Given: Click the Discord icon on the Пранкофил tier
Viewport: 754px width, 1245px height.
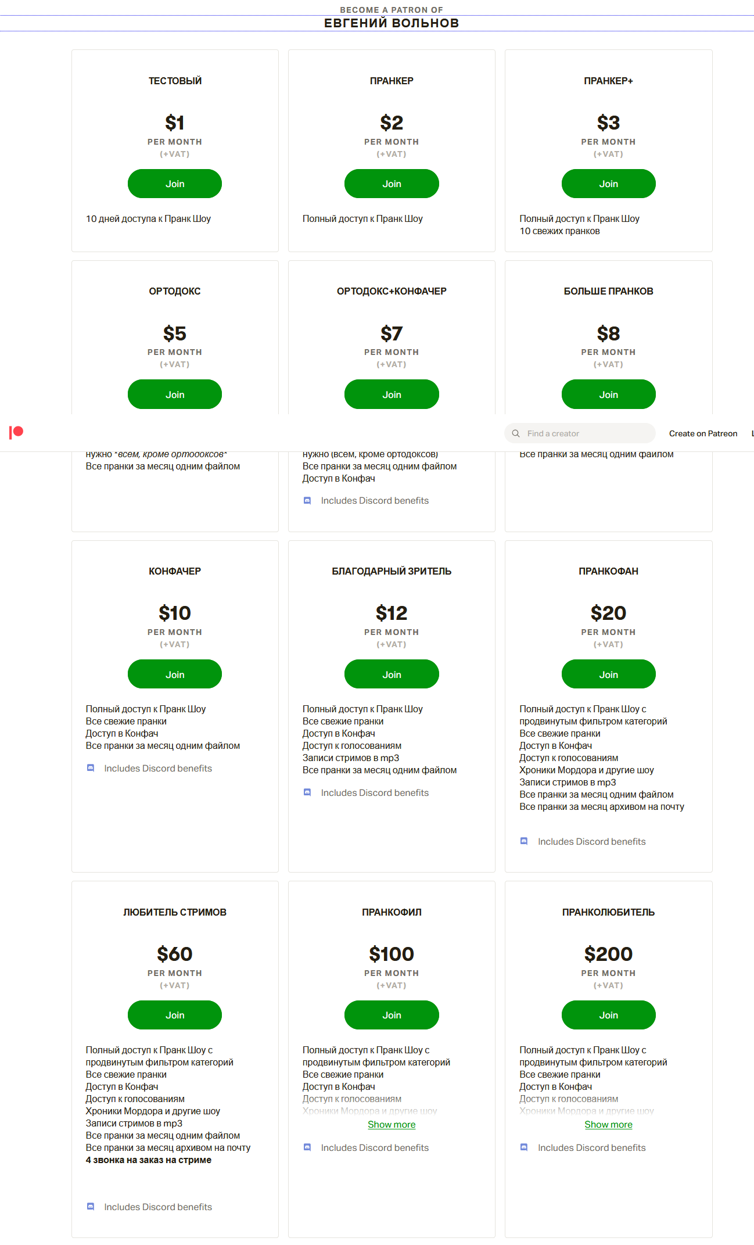Looking at the screenshot, I should [x=307, y=1147].
